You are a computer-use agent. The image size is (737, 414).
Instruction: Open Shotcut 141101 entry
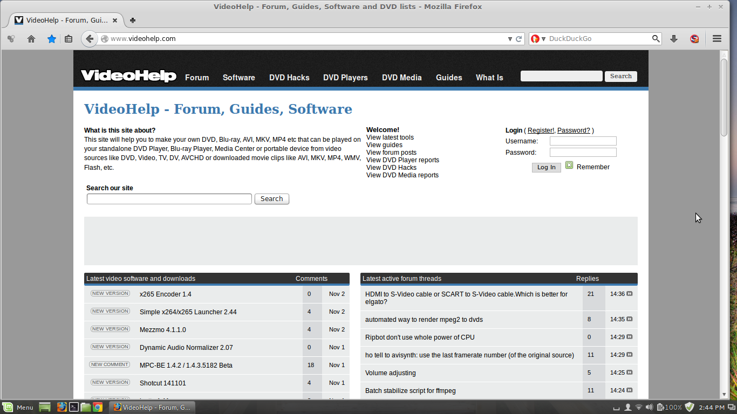coord(162,383)
